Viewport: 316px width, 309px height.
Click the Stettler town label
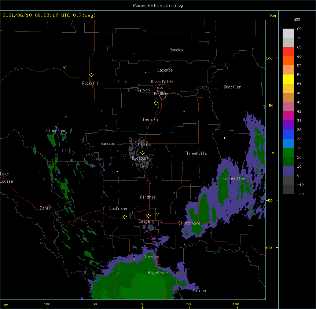tap(232, 87)
